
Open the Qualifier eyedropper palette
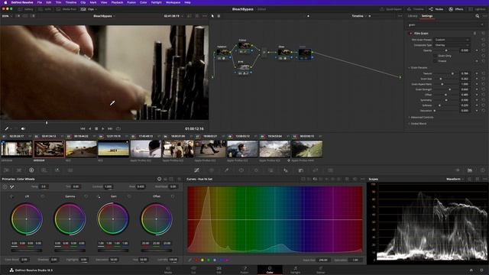(227, 170)
